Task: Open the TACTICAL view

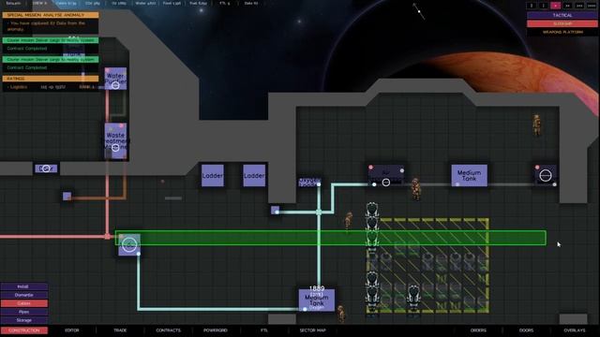Action: 562,15
